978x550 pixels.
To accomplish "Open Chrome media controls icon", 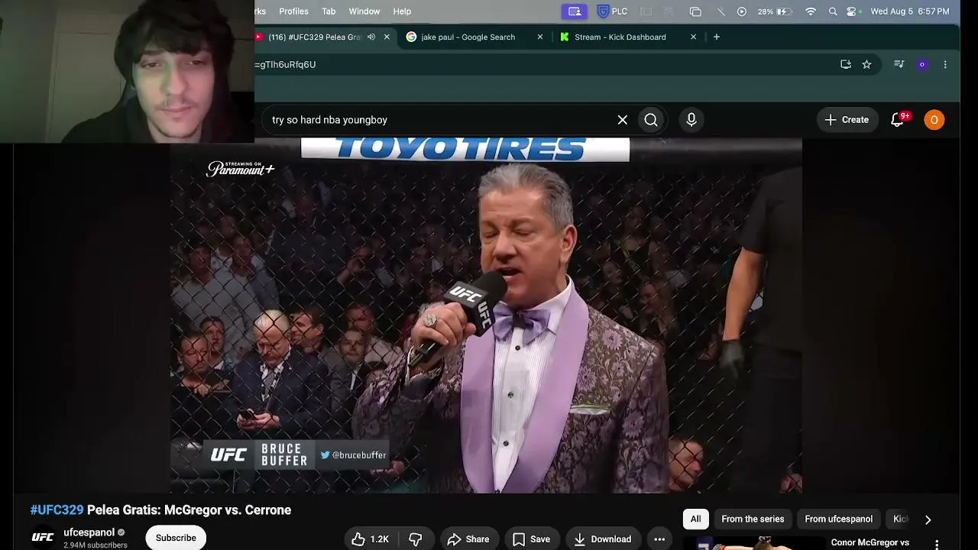I will pyautogui.click(x=899, y=65).
